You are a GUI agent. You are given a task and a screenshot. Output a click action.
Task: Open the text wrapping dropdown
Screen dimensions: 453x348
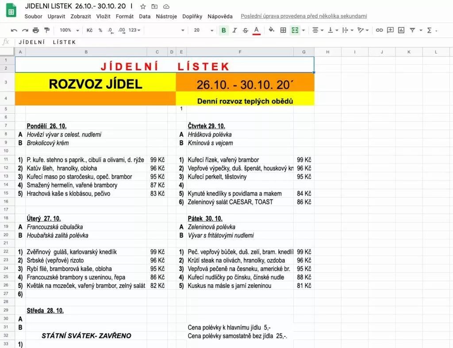(348, 30)
